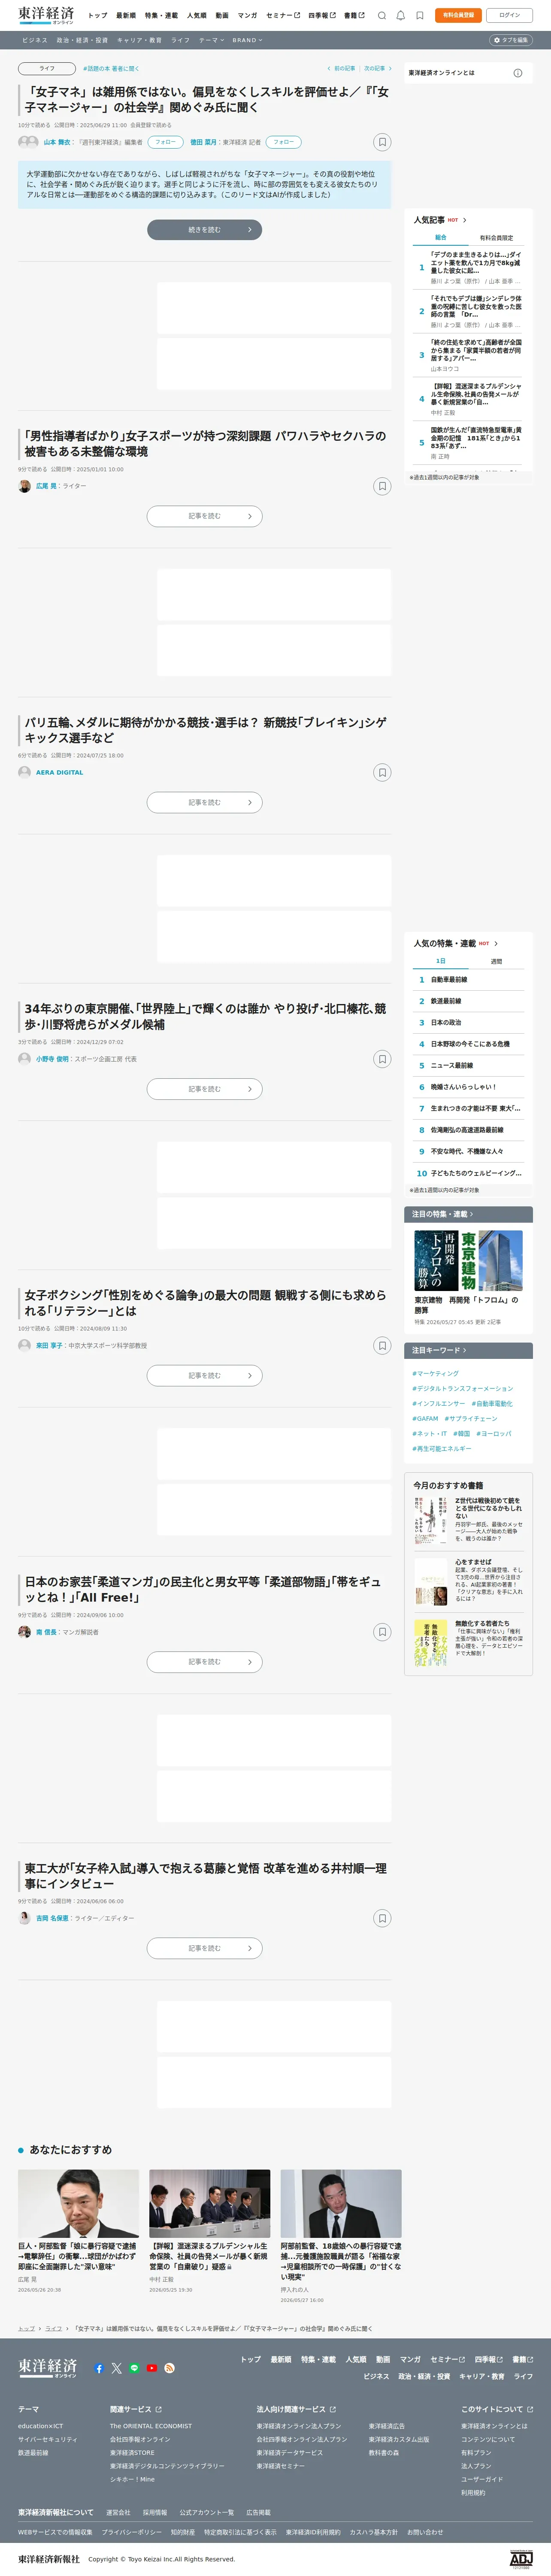Expand 男性指導者ばかり article with 記事を読む
This screenshot has width=551, height=2576.
coord(205,516)
